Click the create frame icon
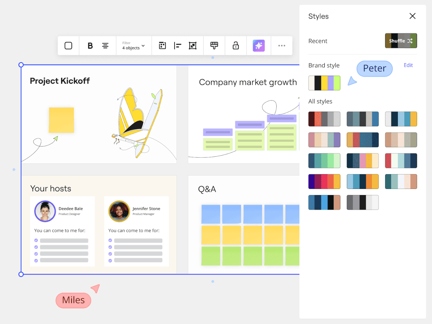The height and width of the screenshot is (324, 432). pyautogui.click(x=193, y=46)
